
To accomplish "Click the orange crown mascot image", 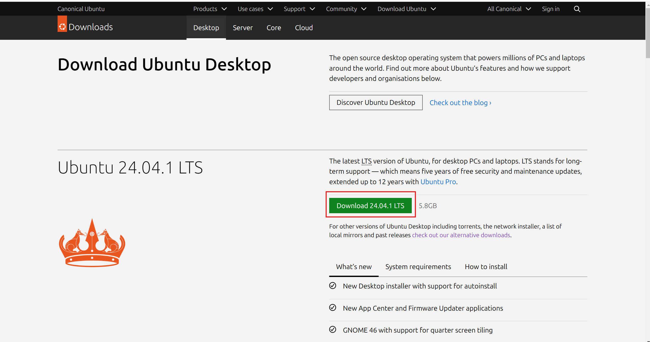I will pyautogui.click(x=92, y=243).
